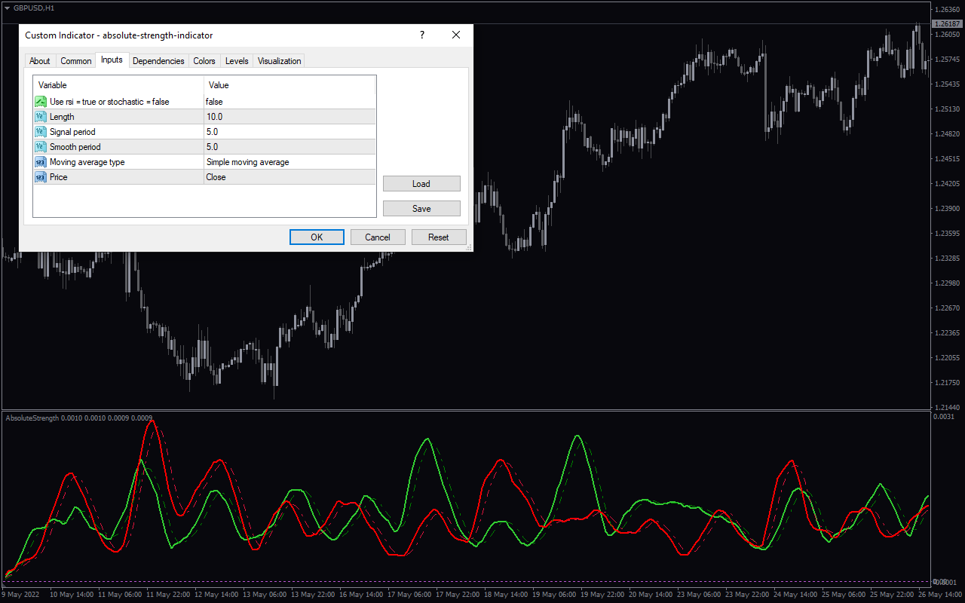The image size is (965, 603).
Task: Open the GBPUSD,H1 chart menu arrow
Action: [x=7, y=8]
